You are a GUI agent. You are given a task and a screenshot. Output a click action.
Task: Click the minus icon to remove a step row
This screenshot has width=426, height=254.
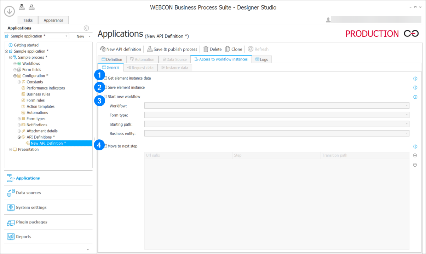click(415, 165)
